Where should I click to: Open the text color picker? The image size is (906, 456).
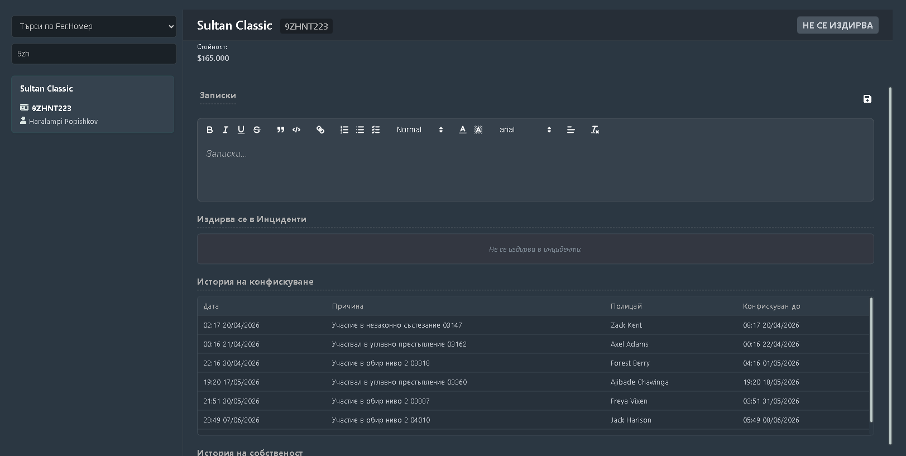click(463, 129)
